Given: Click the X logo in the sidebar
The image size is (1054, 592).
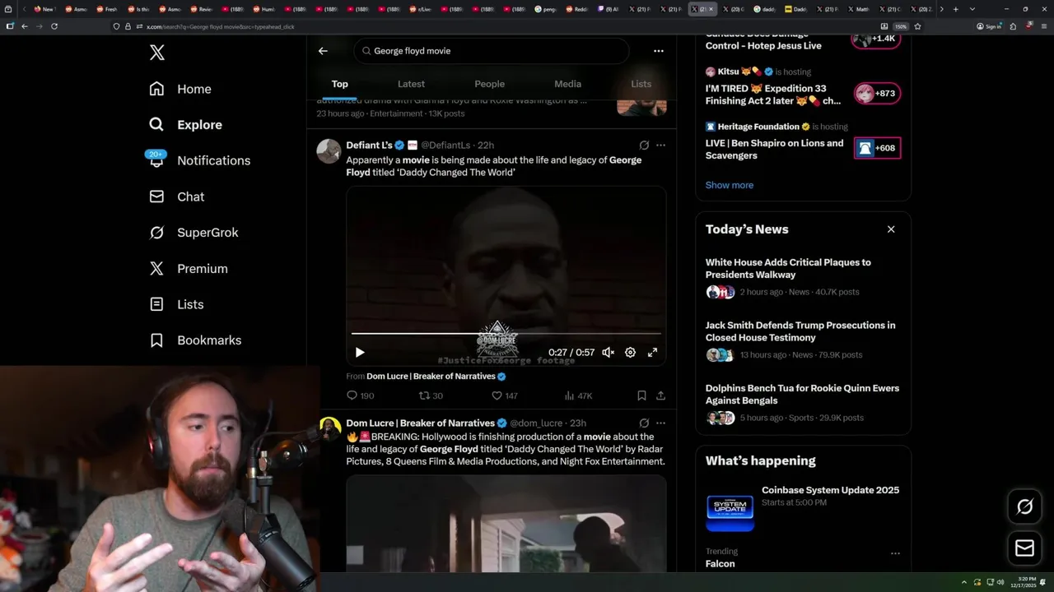Looking at the screenshot, I should [157, 53].
